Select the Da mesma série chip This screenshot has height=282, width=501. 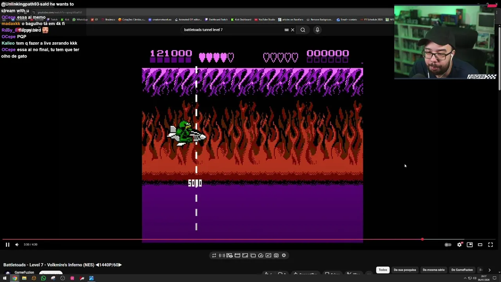click(x=434, y=270)
